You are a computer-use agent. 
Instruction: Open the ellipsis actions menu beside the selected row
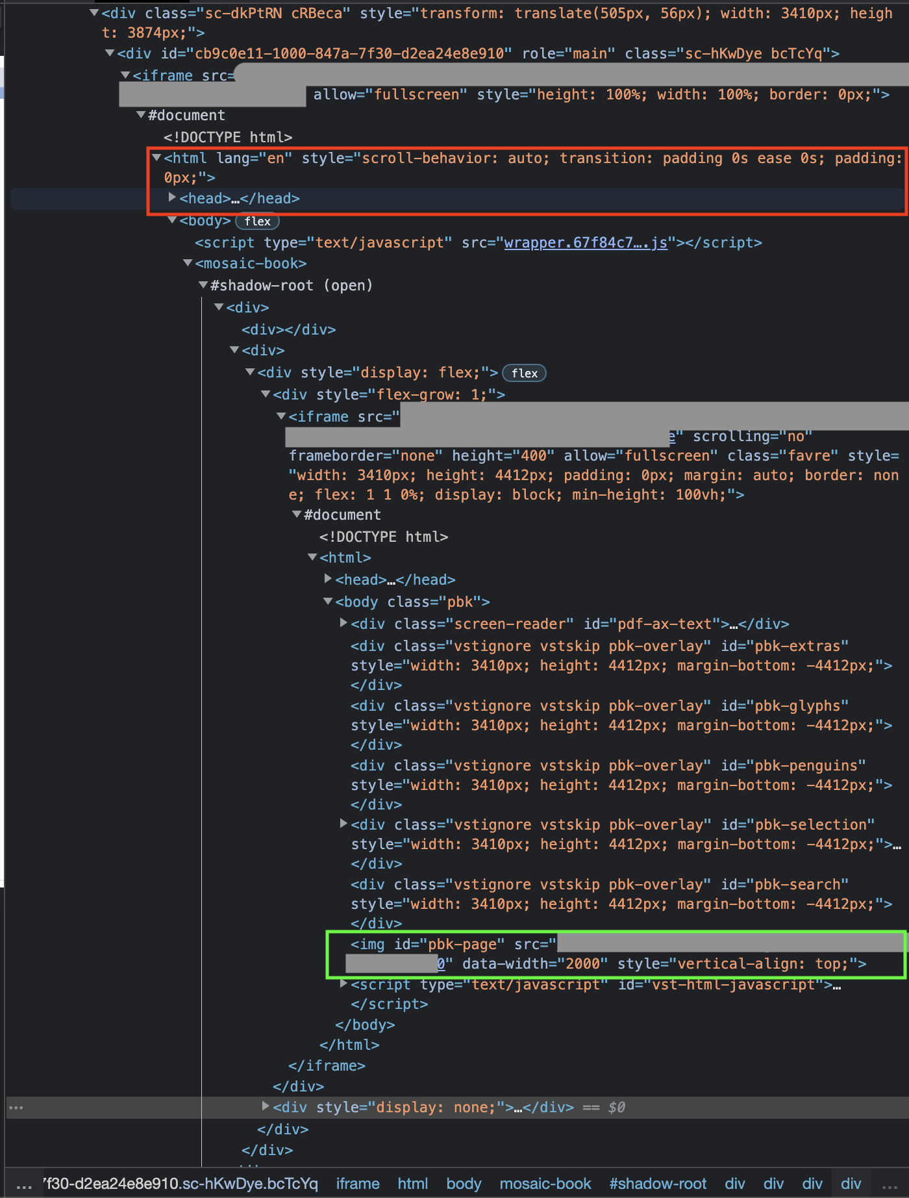(x=16, y=1108)
